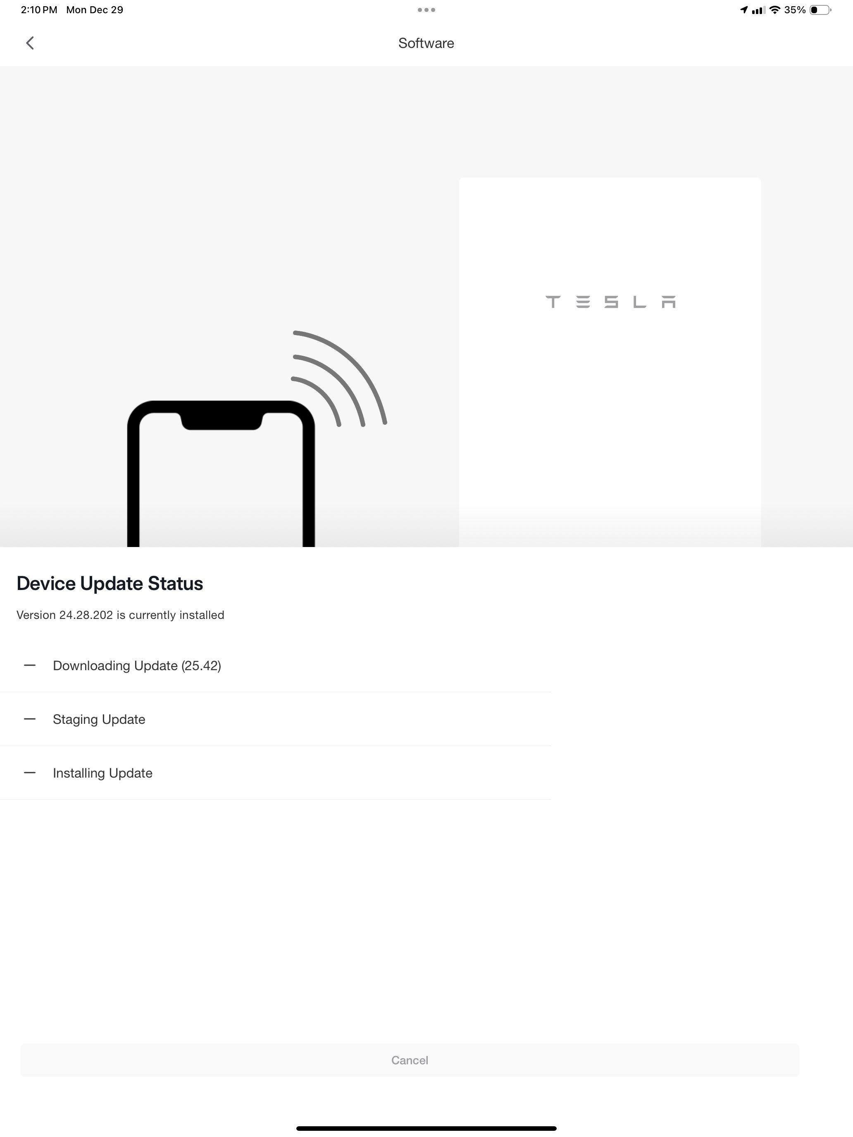
Task: Select the Downloading Update (25.42) row
Action: [276, 666]
